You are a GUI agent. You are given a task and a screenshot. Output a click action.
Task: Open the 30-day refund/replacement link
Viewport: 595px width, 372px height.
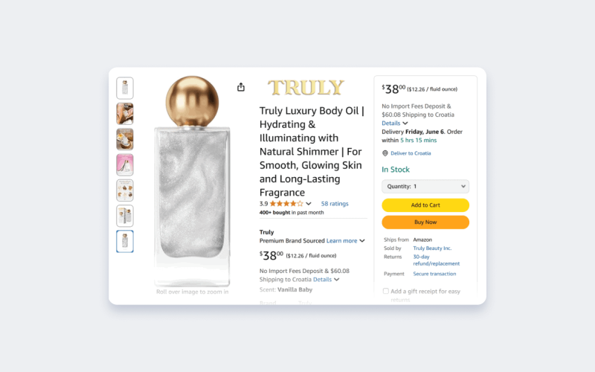tap(436, 260)
